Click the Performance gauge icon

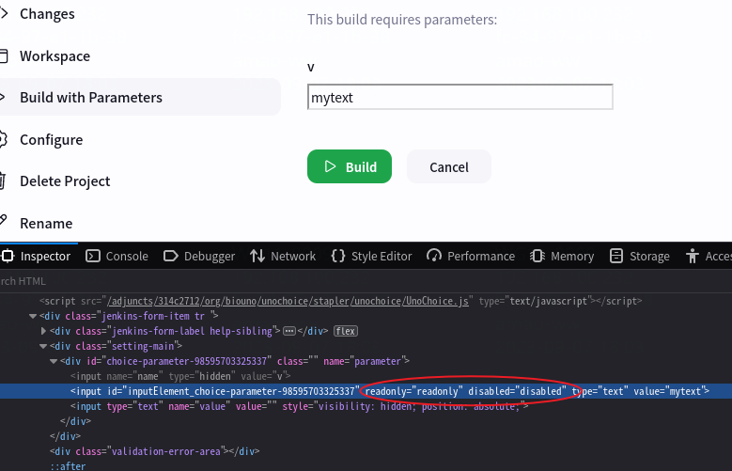(x=434, y=256)
